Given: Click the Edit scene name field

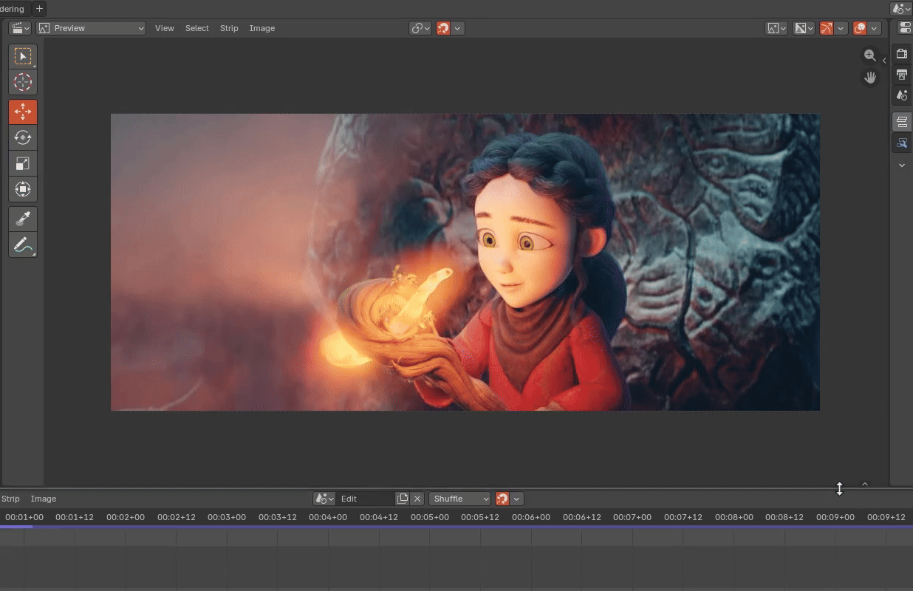Looking at the screenshot, I should pyautogui.click(x=366, y=499).
